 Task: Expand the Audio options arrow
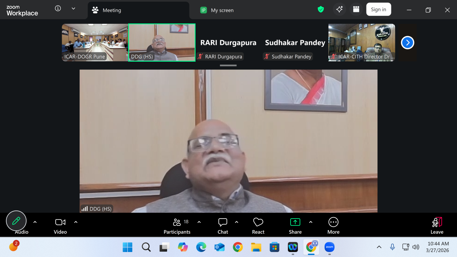click(35, 222)
